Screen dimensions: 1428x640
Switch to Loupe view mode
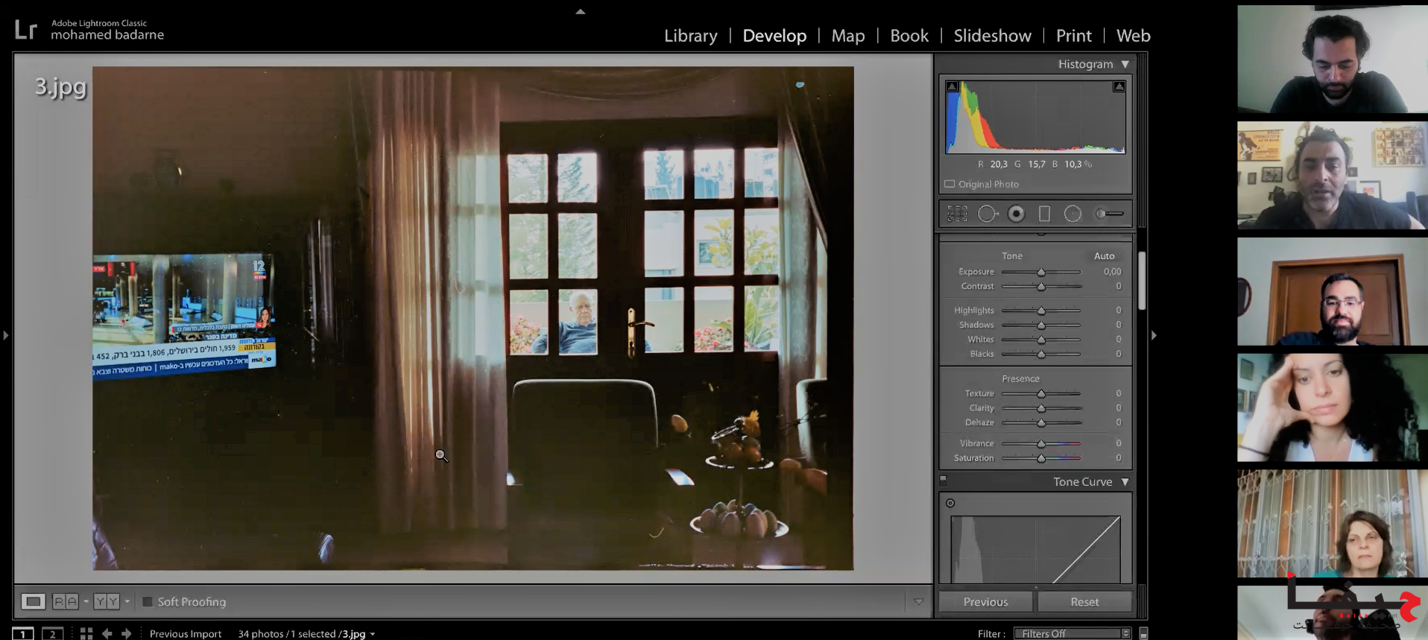point(33,601)
